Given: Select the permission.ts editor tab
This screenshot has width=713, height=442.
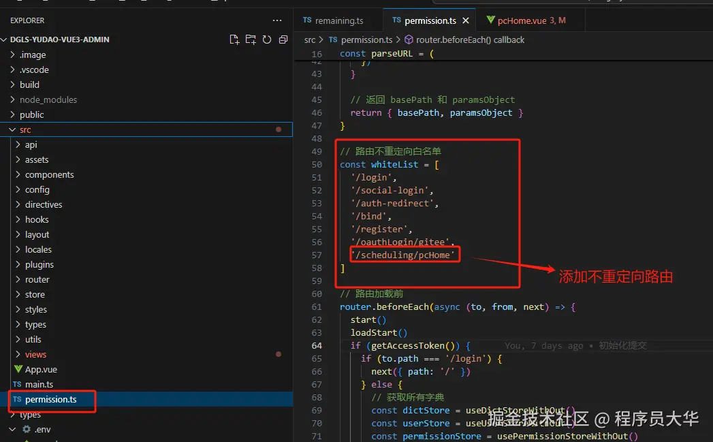Looking at the screenshot, I should [x=430, y=20].
